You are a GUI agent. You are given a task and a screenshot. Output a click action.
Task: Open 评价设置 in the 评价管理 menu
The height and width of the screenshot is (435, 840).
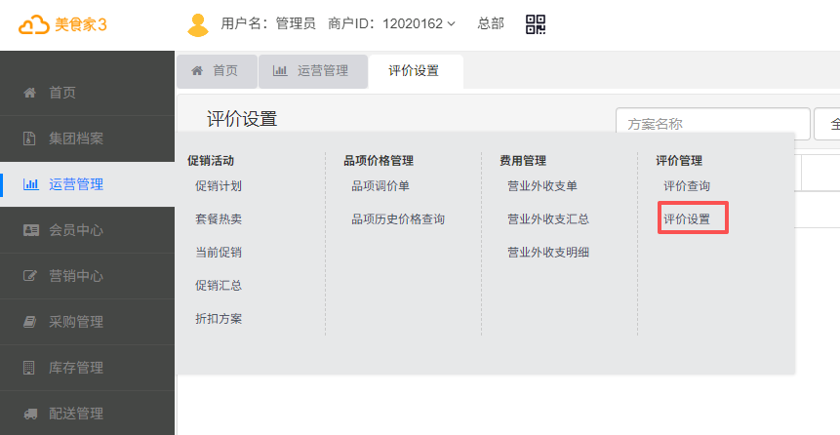pyautogui.click(x=687, y=219)
